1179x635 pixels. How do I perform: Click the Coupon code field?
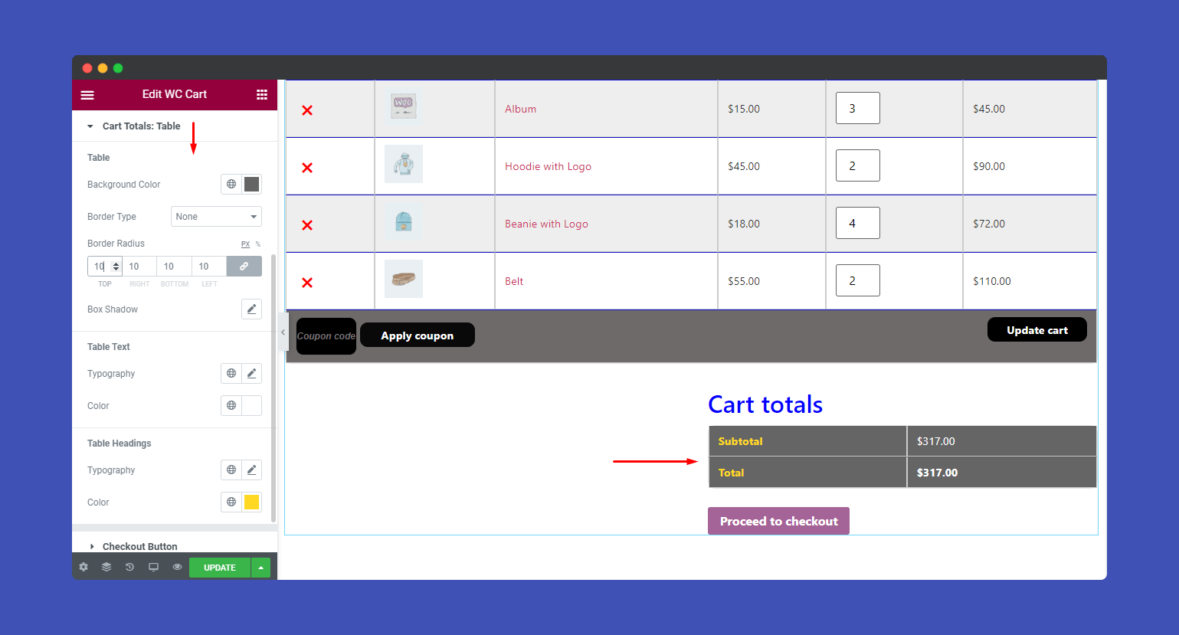326,336
